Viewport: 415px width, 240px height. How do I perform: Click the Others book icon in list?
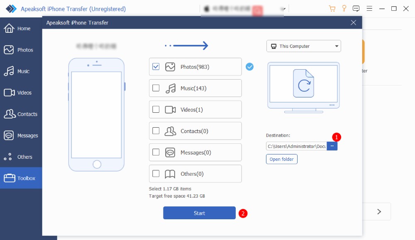point(170,174)
